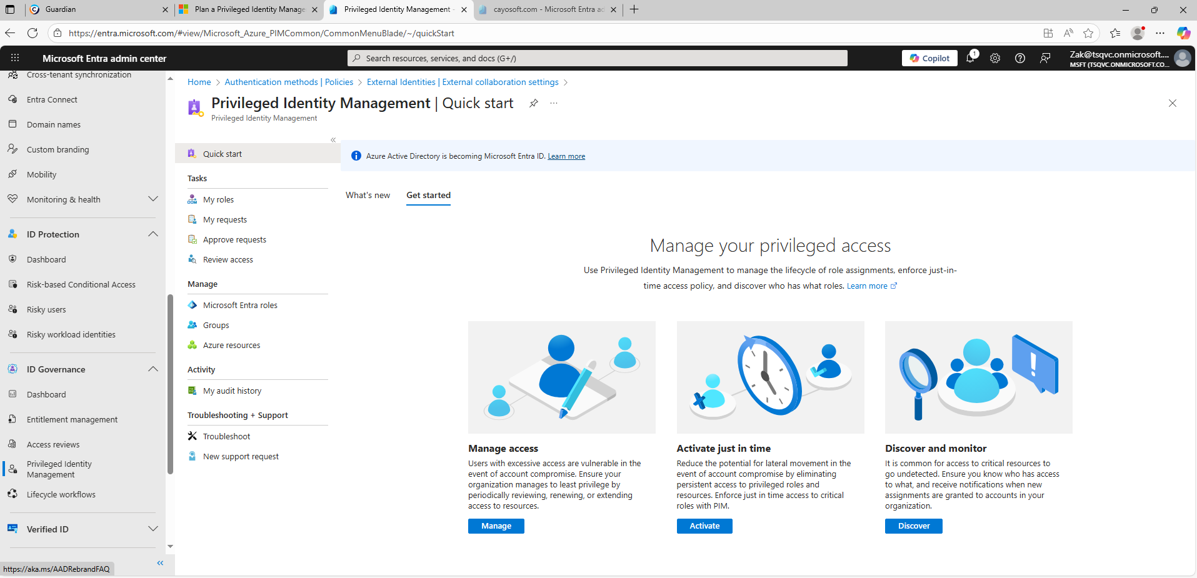The width and height of the screenshot is (1197, 578).
Task: Expand Monitoring & health menu
Action: (x=153, y=199)
